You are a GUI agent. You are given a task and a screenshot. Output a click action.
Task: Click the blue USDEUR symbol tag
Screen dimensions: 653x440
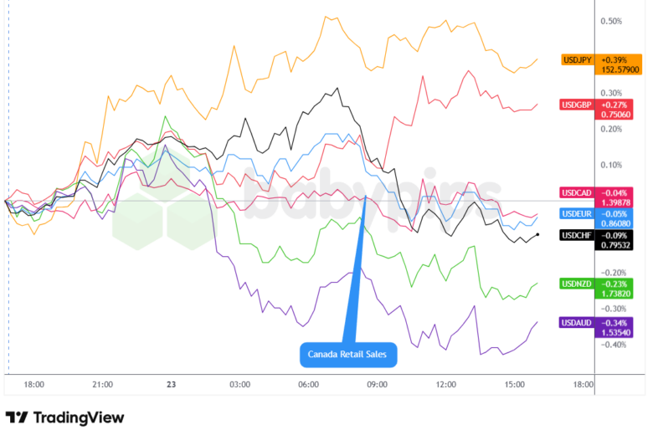(x=578, y=215)
